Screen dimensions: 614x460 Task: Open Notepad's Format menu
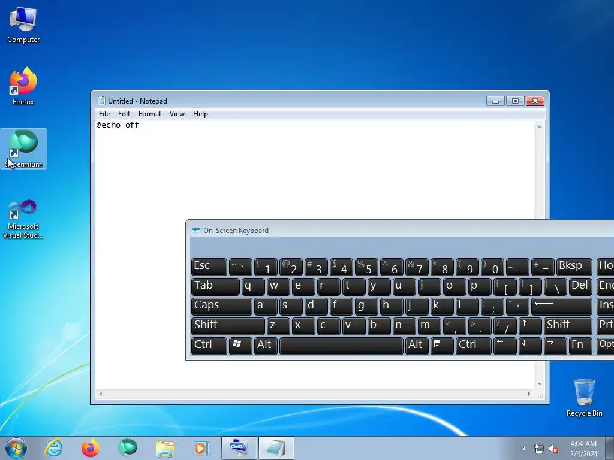(x=149, y=113)
